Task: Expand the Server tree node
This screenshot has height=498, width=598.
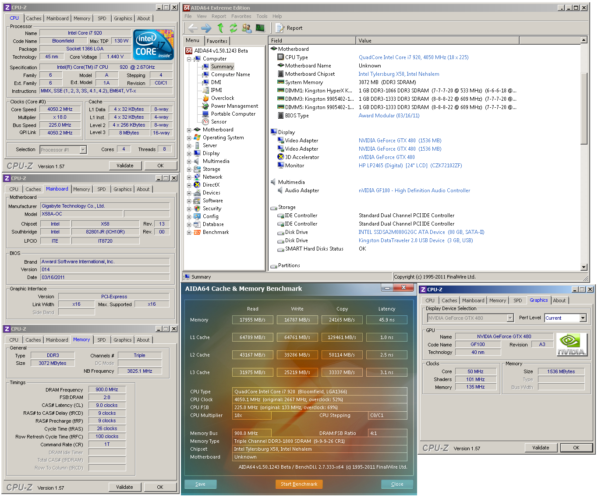Action: (189, 146)
